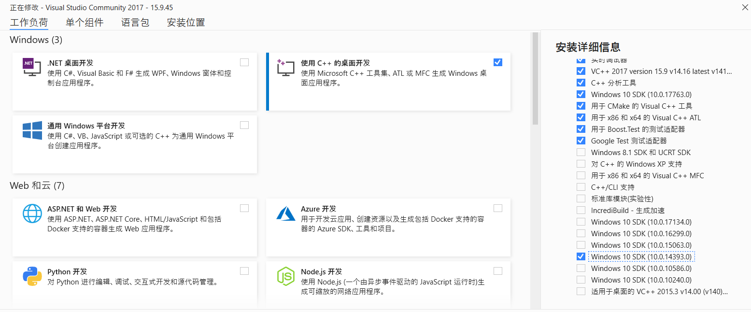This screenshot has height=312, width=751.
Task: Uncheck 用于 Boost.Test 的测试适配器
Action: pos(581,129)
